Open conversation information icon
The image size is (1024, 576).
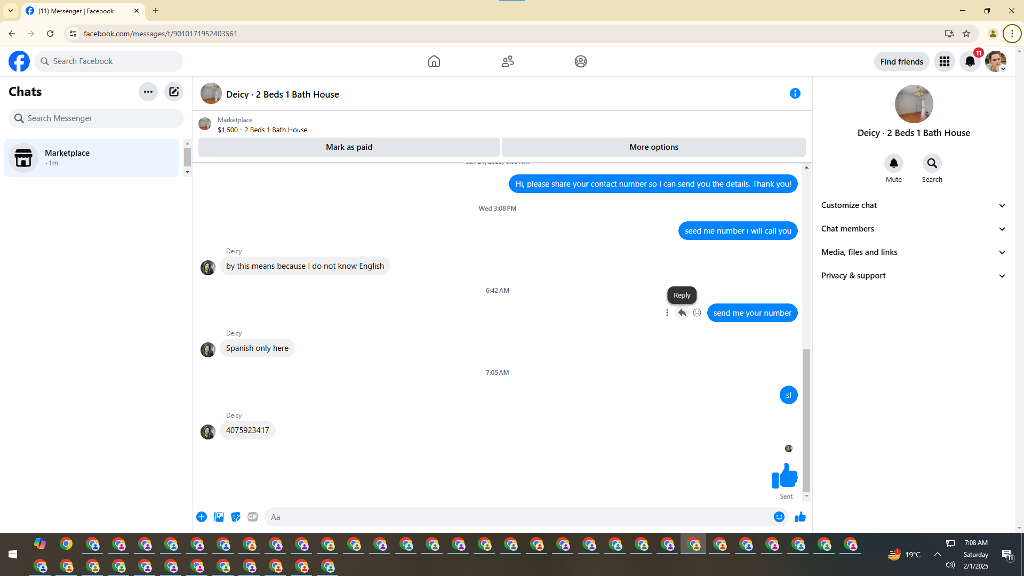pyautogui.click(x=795, y=94)
